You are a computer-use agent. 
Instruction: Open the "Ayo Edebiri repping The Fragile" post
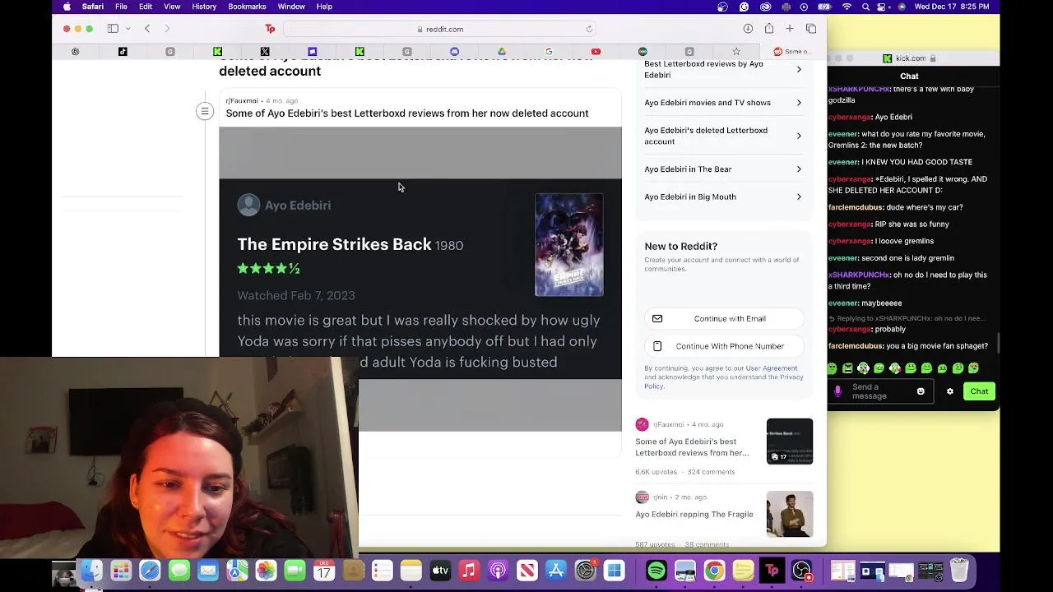[x=694, y=515]
